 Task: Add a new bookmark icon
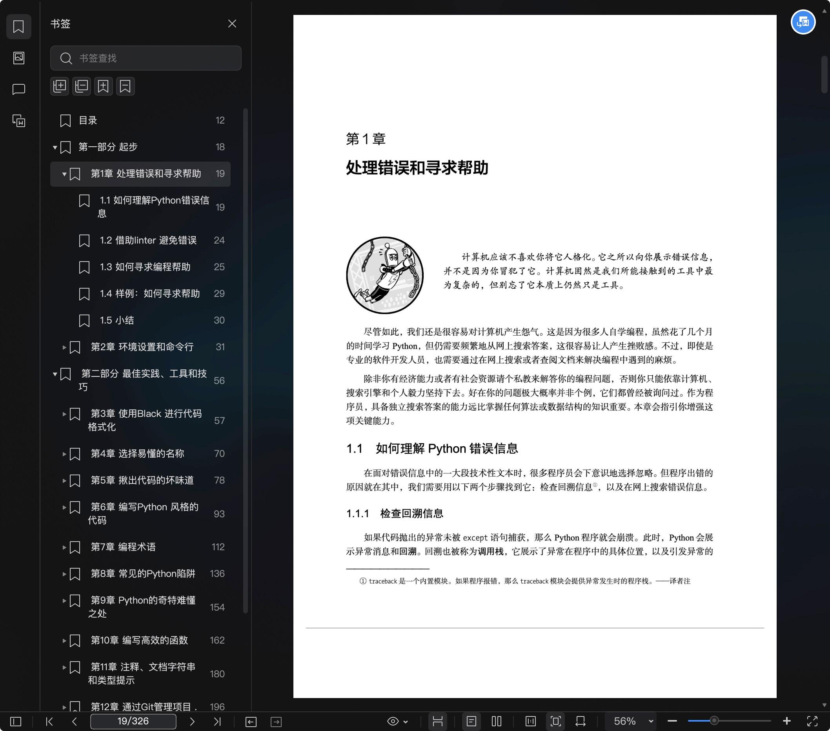[104, 86]
